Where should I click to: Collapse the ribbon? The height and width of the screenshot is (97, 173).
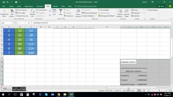171,19
